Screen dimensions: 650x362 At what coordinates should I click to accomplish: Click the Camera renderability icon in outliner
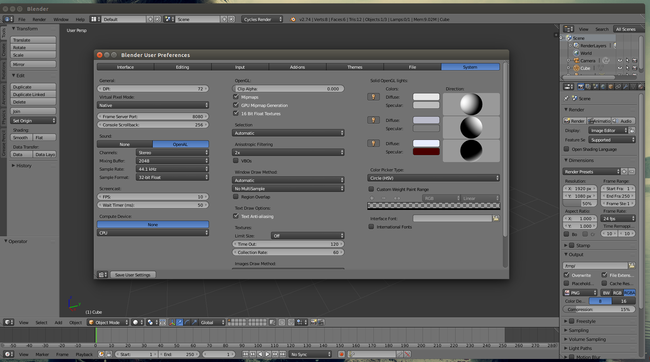click(x=635, y=60)
